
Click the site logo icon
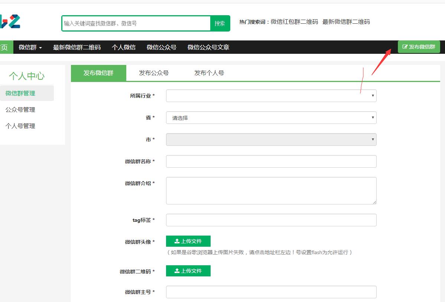[10, 22]
